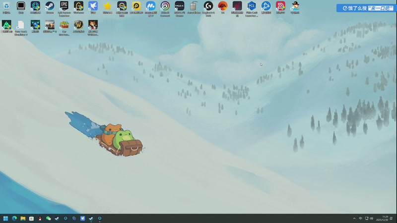Viewport: 397px width, 223px height.
Task: Open WeChat from the taskbar
Action: (48, 218)
